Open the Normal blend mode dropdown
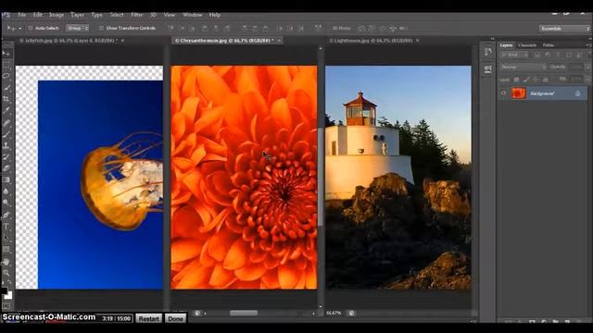Viewport: 593px width, 333px height. [524, 67]
